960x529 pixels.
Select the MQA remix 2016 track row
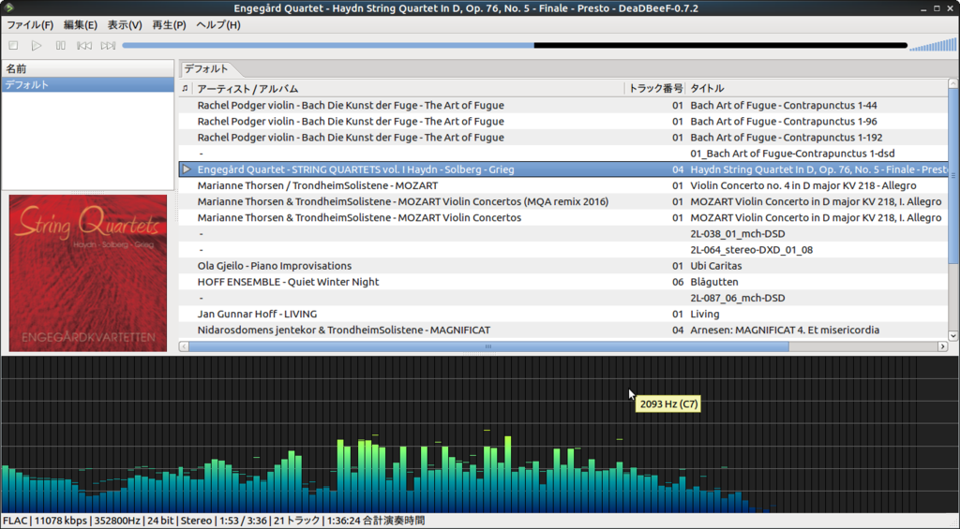tap(563, 201)
